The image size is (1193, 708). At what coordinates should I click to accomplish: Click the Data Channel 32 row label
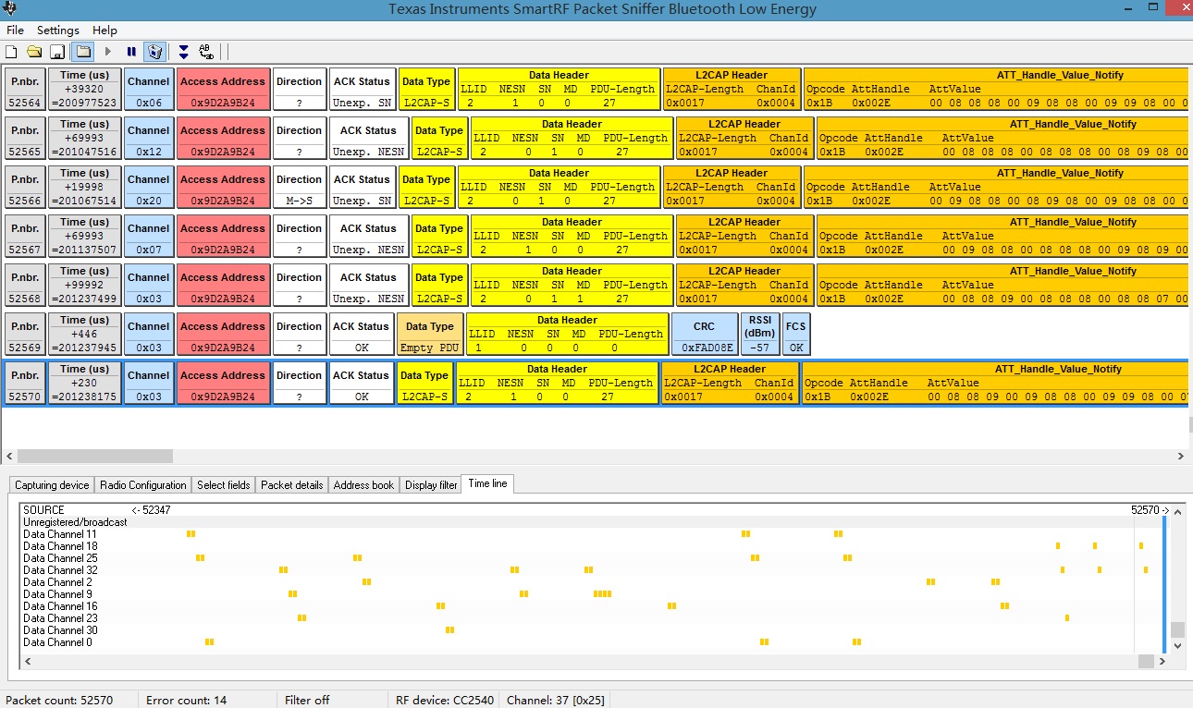click(x=60, y=570)
